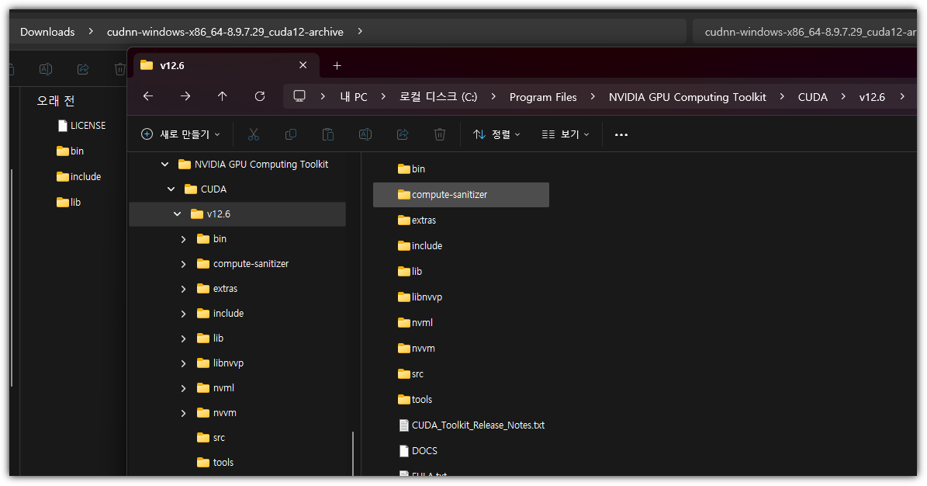Select CUDA_Toolkit_Release_Notes.txt file

coord(472,425)
